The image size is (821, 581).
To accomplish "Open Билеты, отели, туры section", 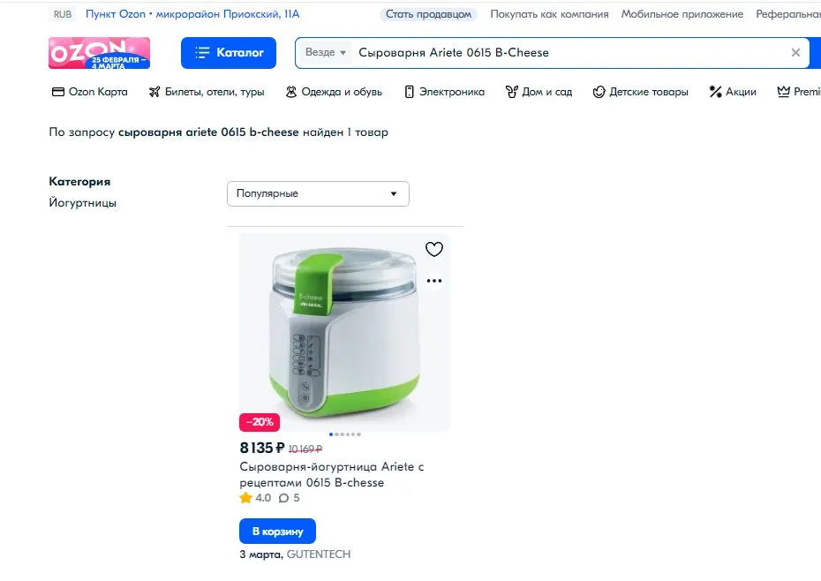I will pyautogui.click(x=207, y=92).
